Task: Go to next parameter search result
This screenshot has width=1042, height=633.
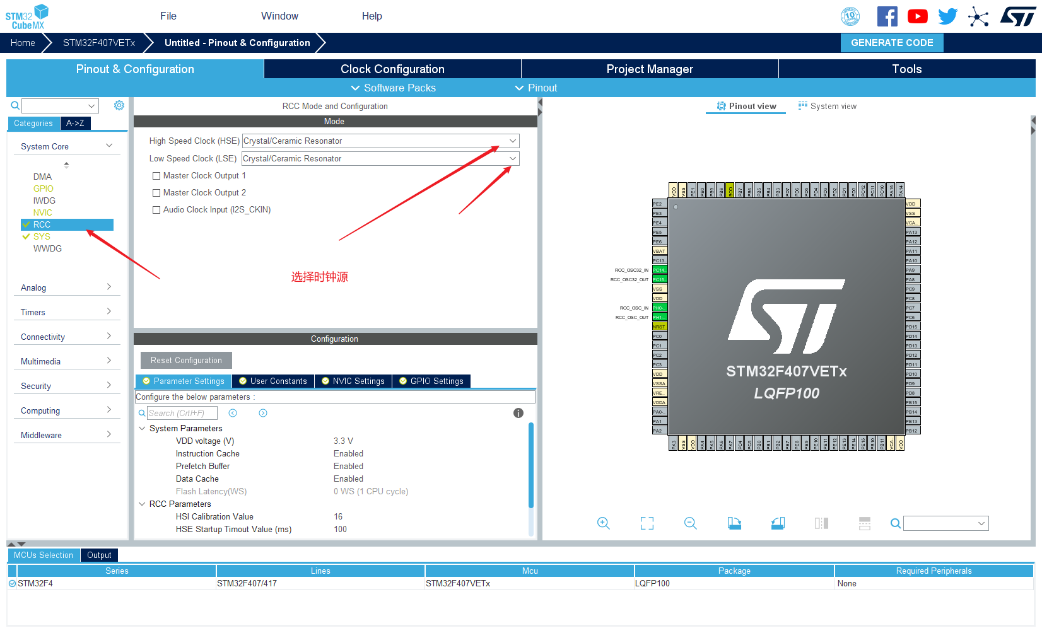Action: click(x=263, y=413)
